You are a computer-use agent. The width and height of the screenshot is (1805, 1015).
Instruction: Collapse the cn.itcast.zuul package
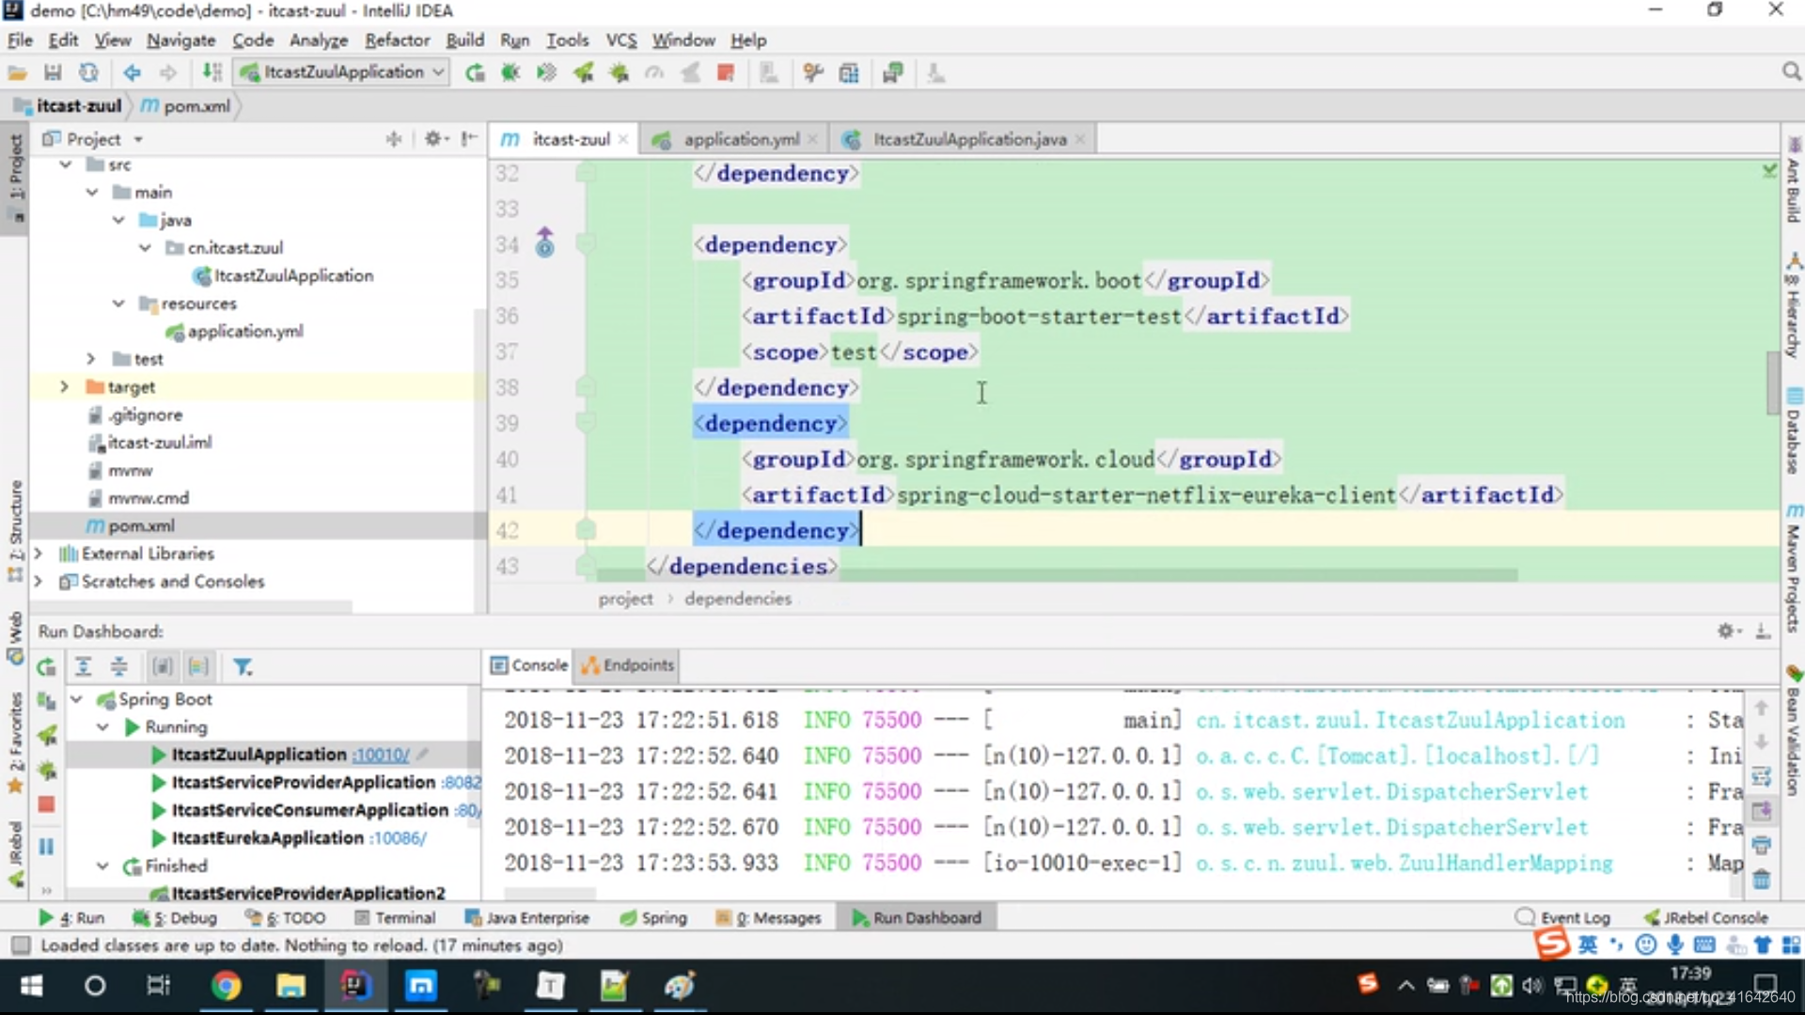coord(144,248)
